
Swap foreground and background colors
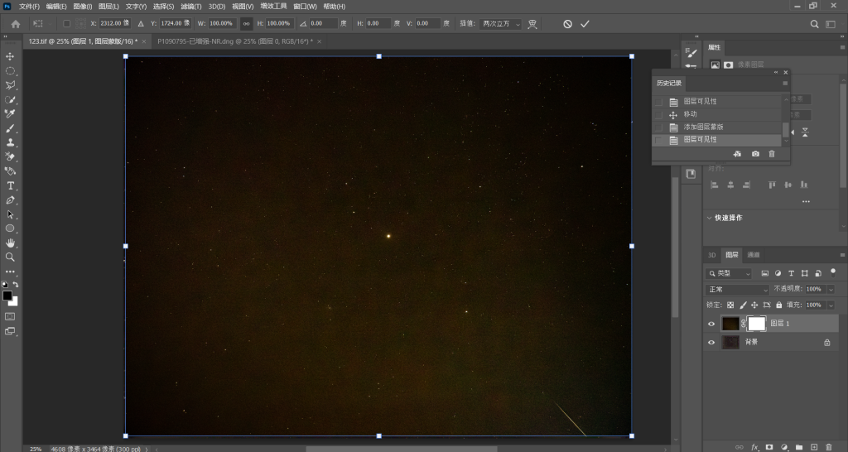tap(16, 285)
